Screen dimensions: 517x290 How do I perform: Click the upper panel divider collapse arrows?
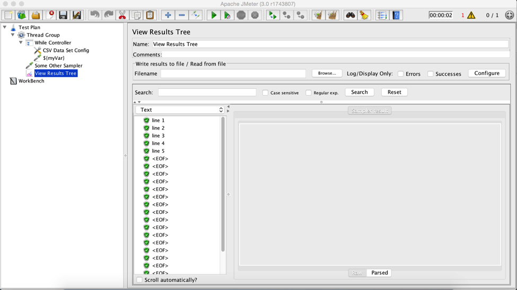[x=137, y=102]
